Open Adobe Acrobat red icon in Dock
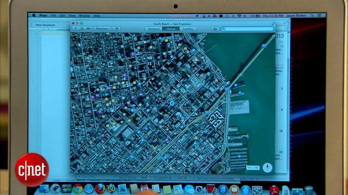The image size is (348, 195). (274, 190)
